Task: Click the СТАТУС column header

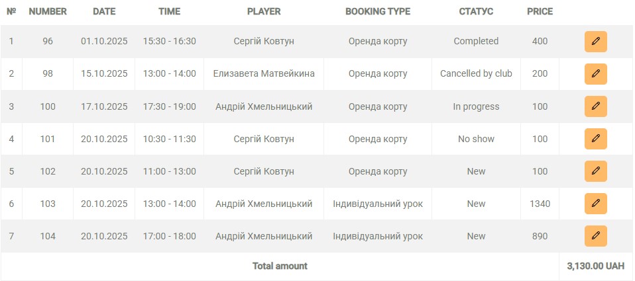Action: coord(476,11)
